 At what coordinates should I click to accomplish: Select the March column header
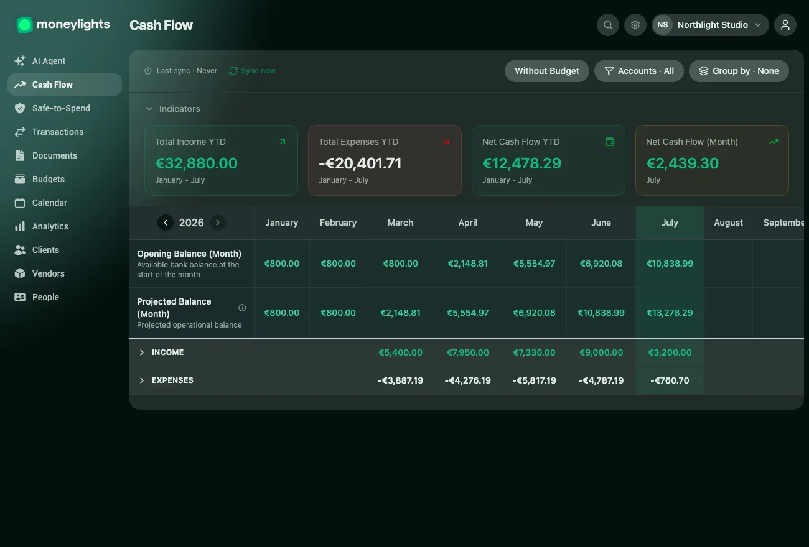pos(400,223)
